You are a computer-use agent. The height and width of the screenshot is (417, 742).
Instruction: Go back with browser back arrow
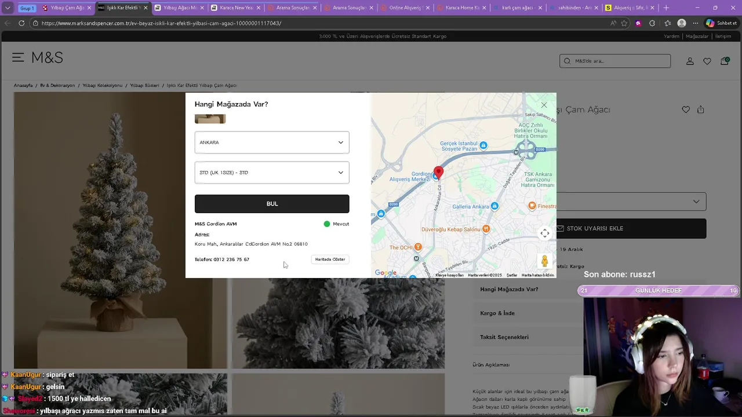point(8,23)
